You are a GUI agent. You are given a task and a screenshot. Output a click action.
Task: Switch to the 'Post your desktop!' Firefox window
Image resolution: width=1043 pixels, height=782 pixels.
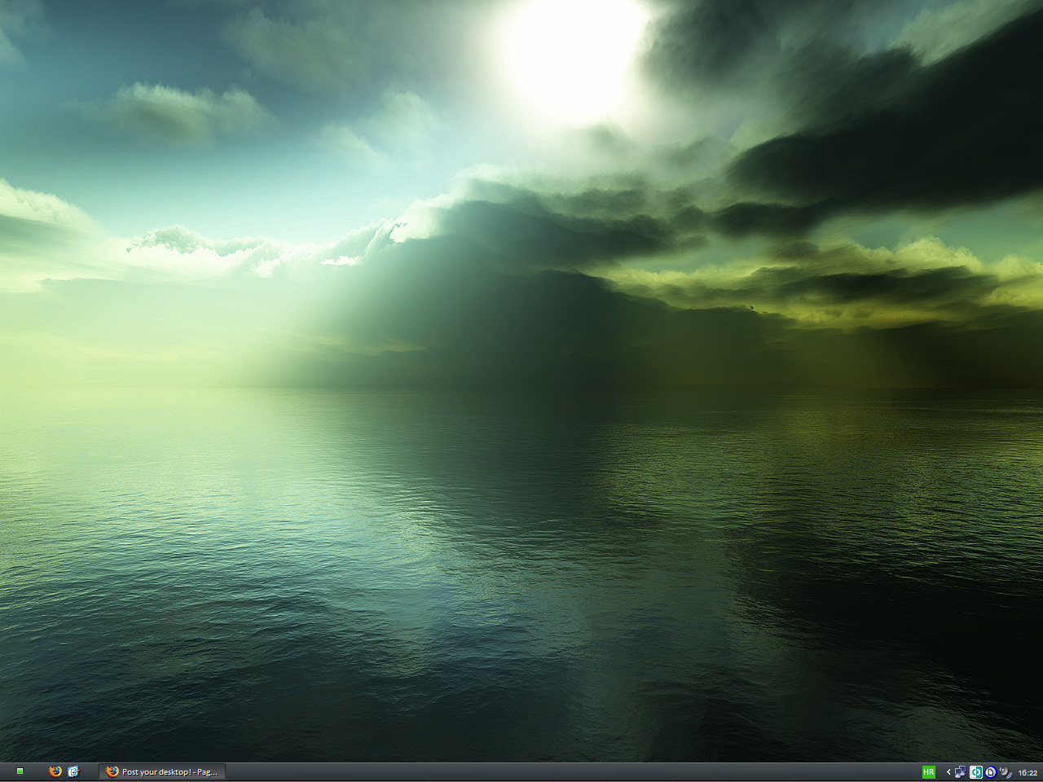[x=162, y=771]
